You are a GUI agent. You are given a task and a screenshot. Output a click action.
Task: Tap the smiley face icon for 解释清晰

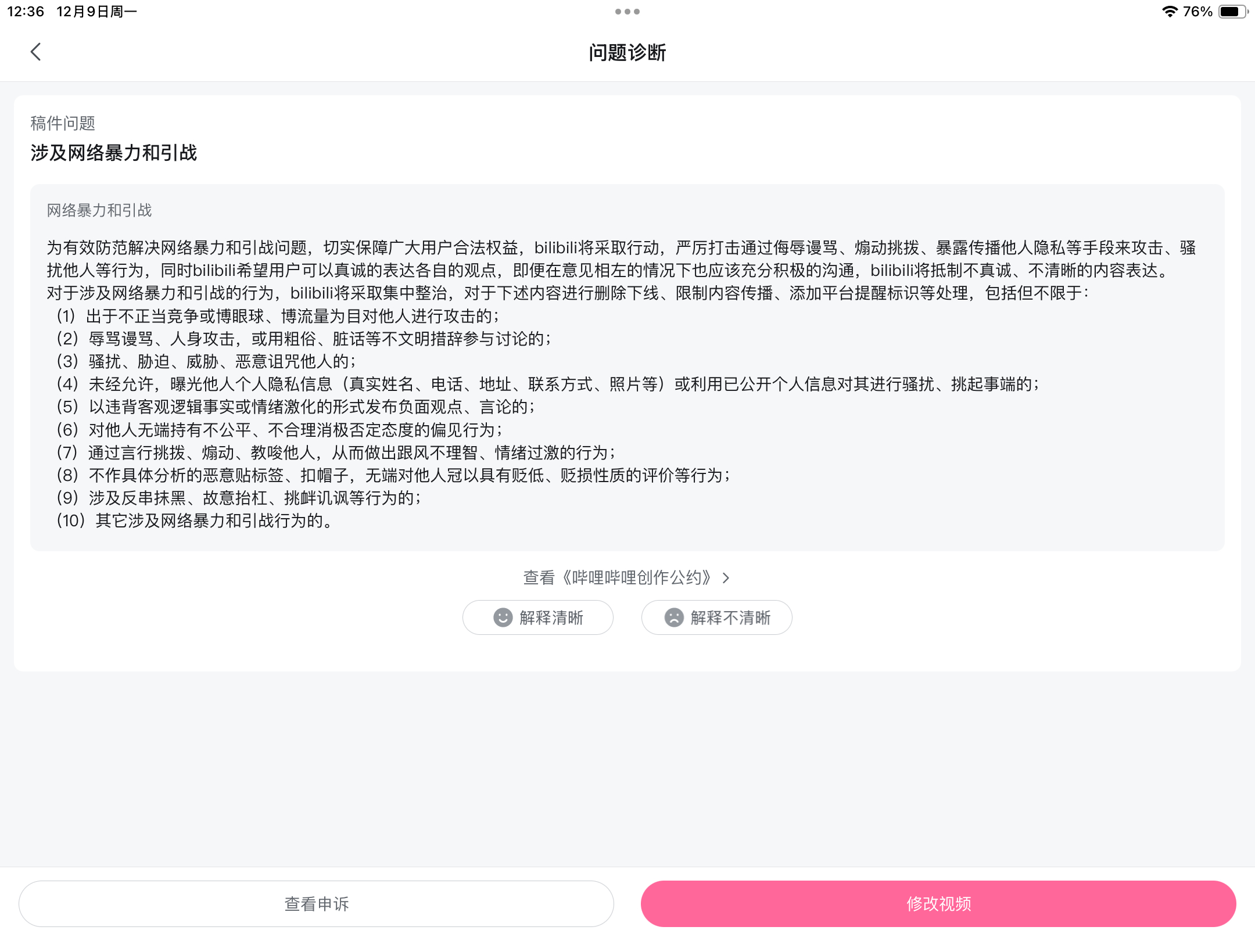(x=503, y=617)
